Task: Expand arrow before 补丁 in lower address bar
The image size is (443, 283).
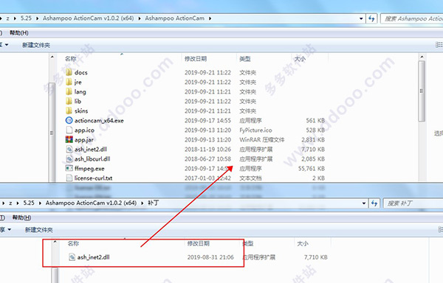Action: pyautogui.click(x=142, y=203)
